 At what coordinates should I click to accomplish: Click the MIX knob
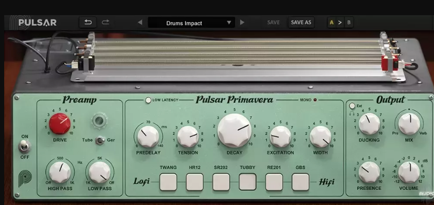409,123
